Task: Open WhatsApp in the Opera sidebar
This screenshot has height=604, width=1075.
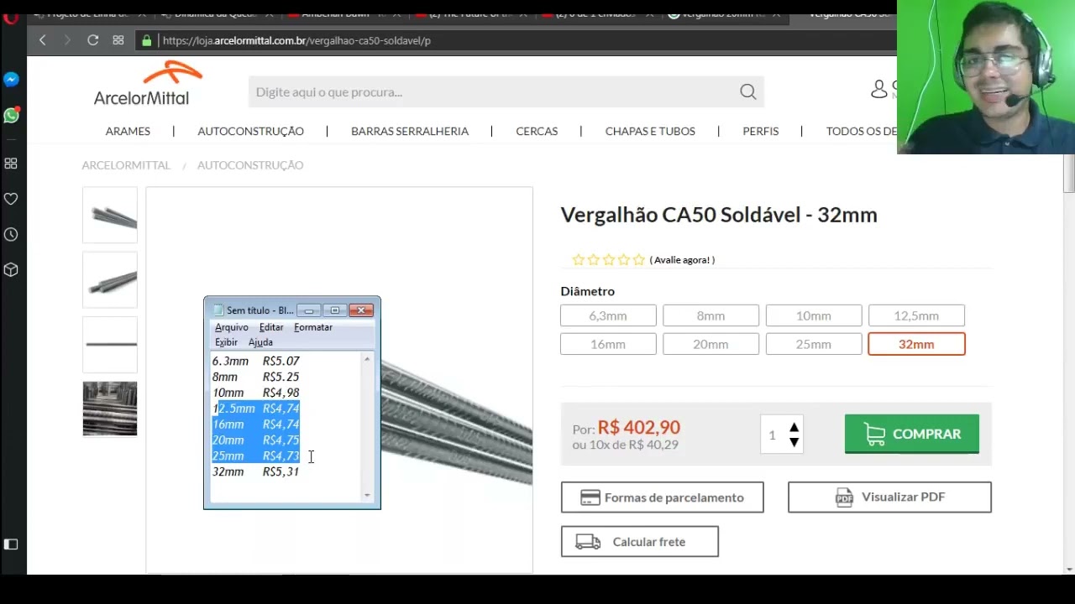Action: tap(11, 115)
